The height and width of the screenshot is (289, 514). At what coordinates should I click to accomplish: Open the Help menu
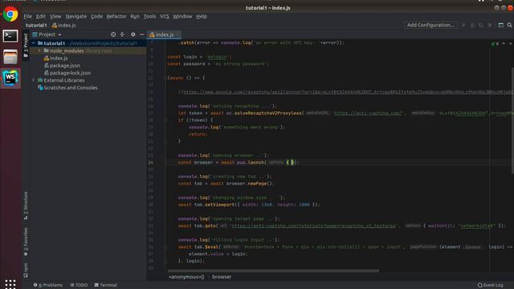point(202,16)
